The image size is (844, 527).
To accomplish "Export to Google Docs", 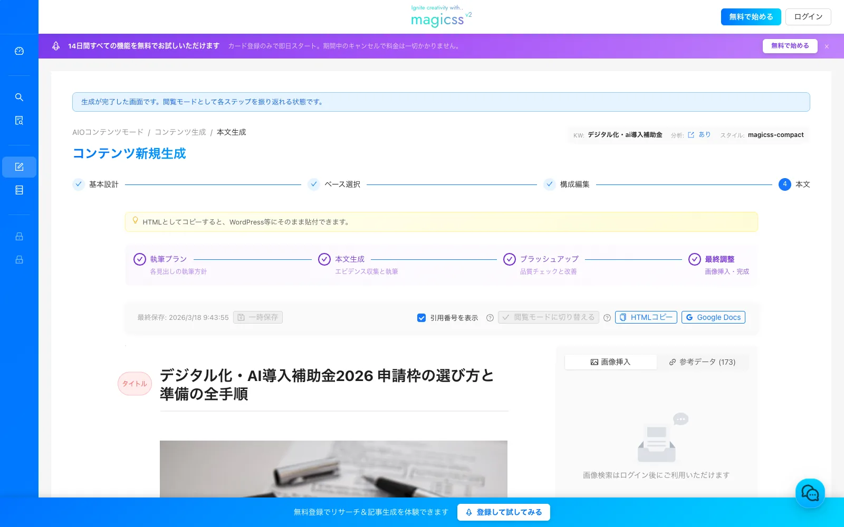I will click(x=713, y=317).
